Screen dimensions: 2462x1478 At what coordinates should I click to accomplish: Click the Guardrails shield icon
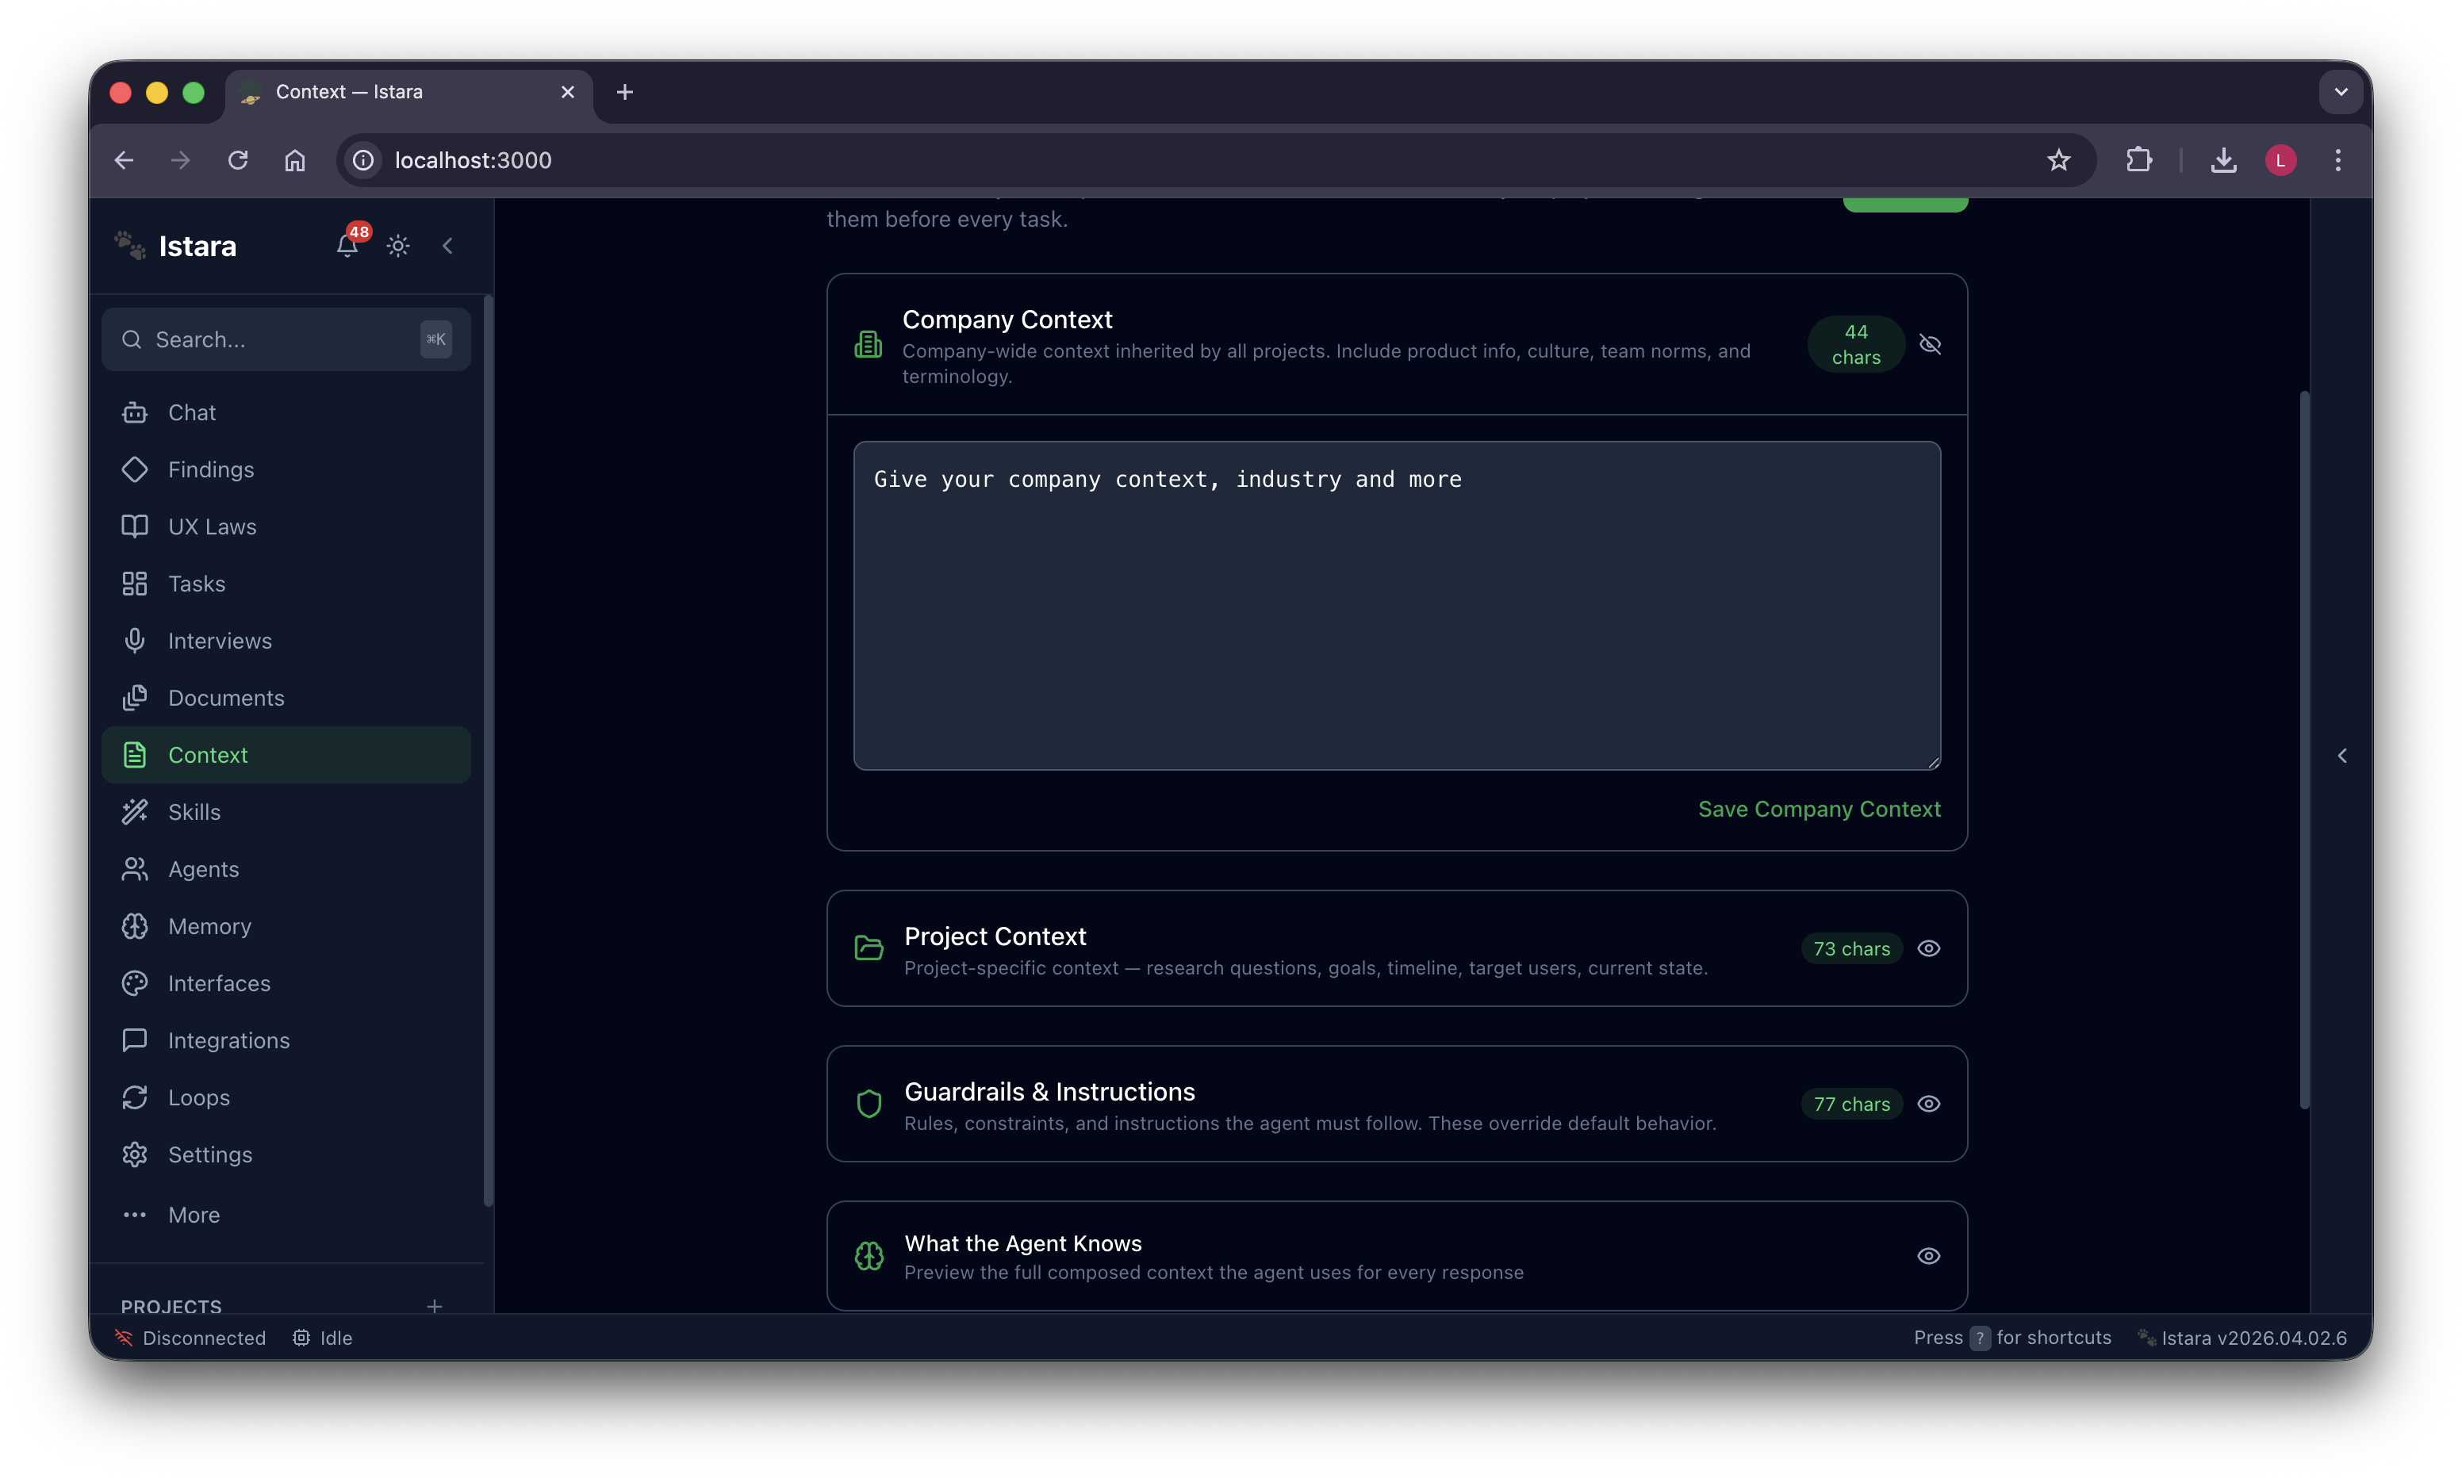click(x=869, y=1104)
